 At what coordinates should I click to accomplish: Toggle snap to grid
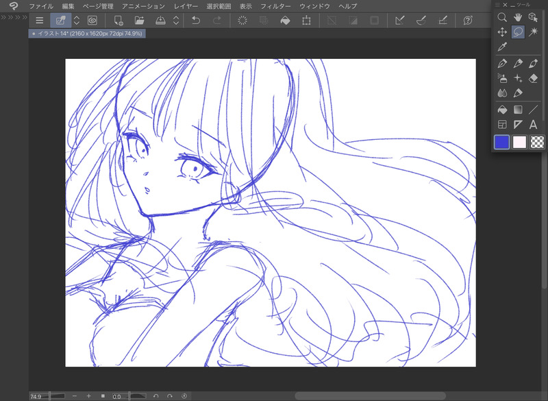pyautogui.click(x=443, y=21)
